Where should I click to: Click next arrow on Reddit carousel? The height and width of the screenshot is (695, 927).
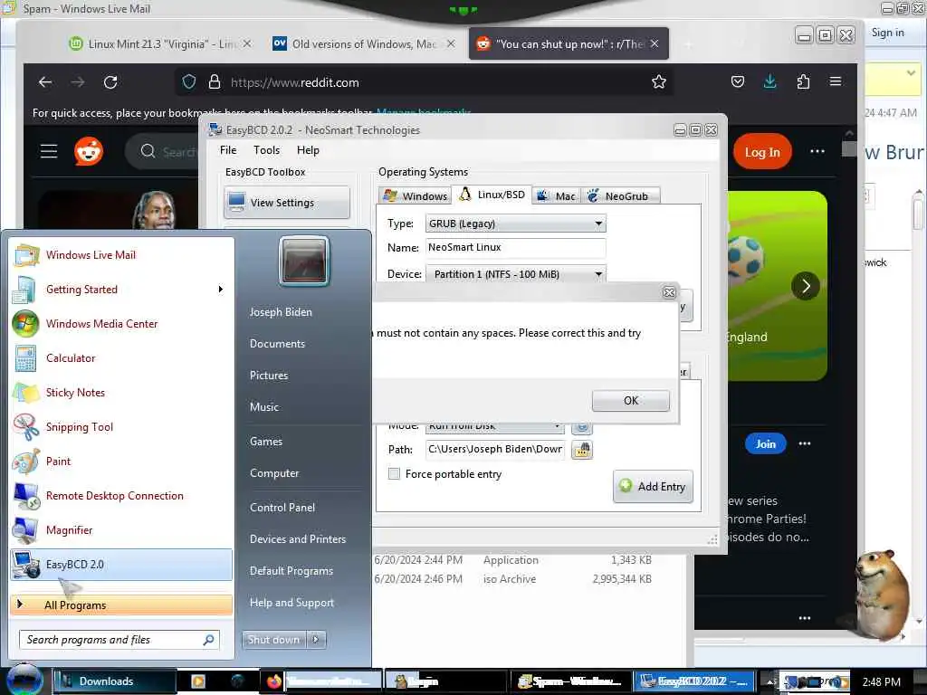click(x=806, y=286)
